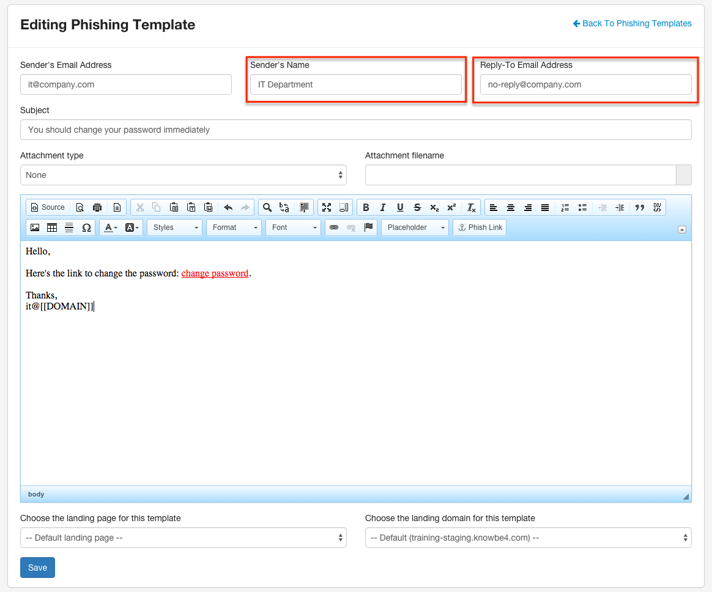This screenshot has width=712, height=592.
Task: Insert a block quote
Action: [639, 207]
